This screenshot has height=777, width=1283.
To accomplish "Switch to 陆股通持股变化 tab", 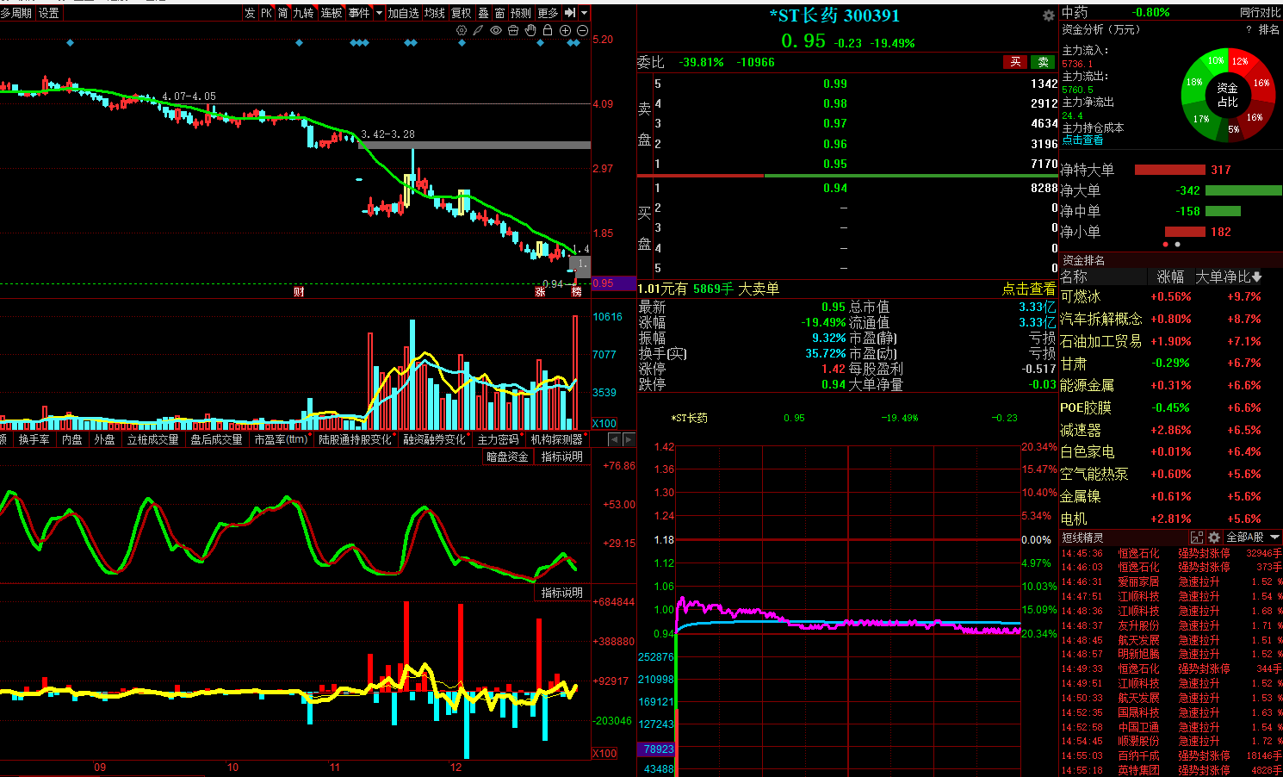I will pyautogui.click(x=355, y=439).
